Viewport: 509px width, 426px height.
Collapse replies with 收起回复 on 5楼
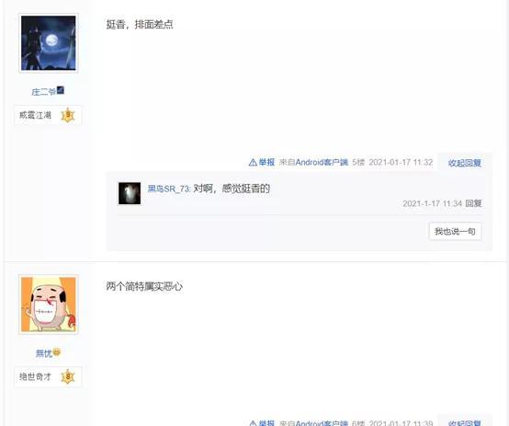[x=465, y=163]
